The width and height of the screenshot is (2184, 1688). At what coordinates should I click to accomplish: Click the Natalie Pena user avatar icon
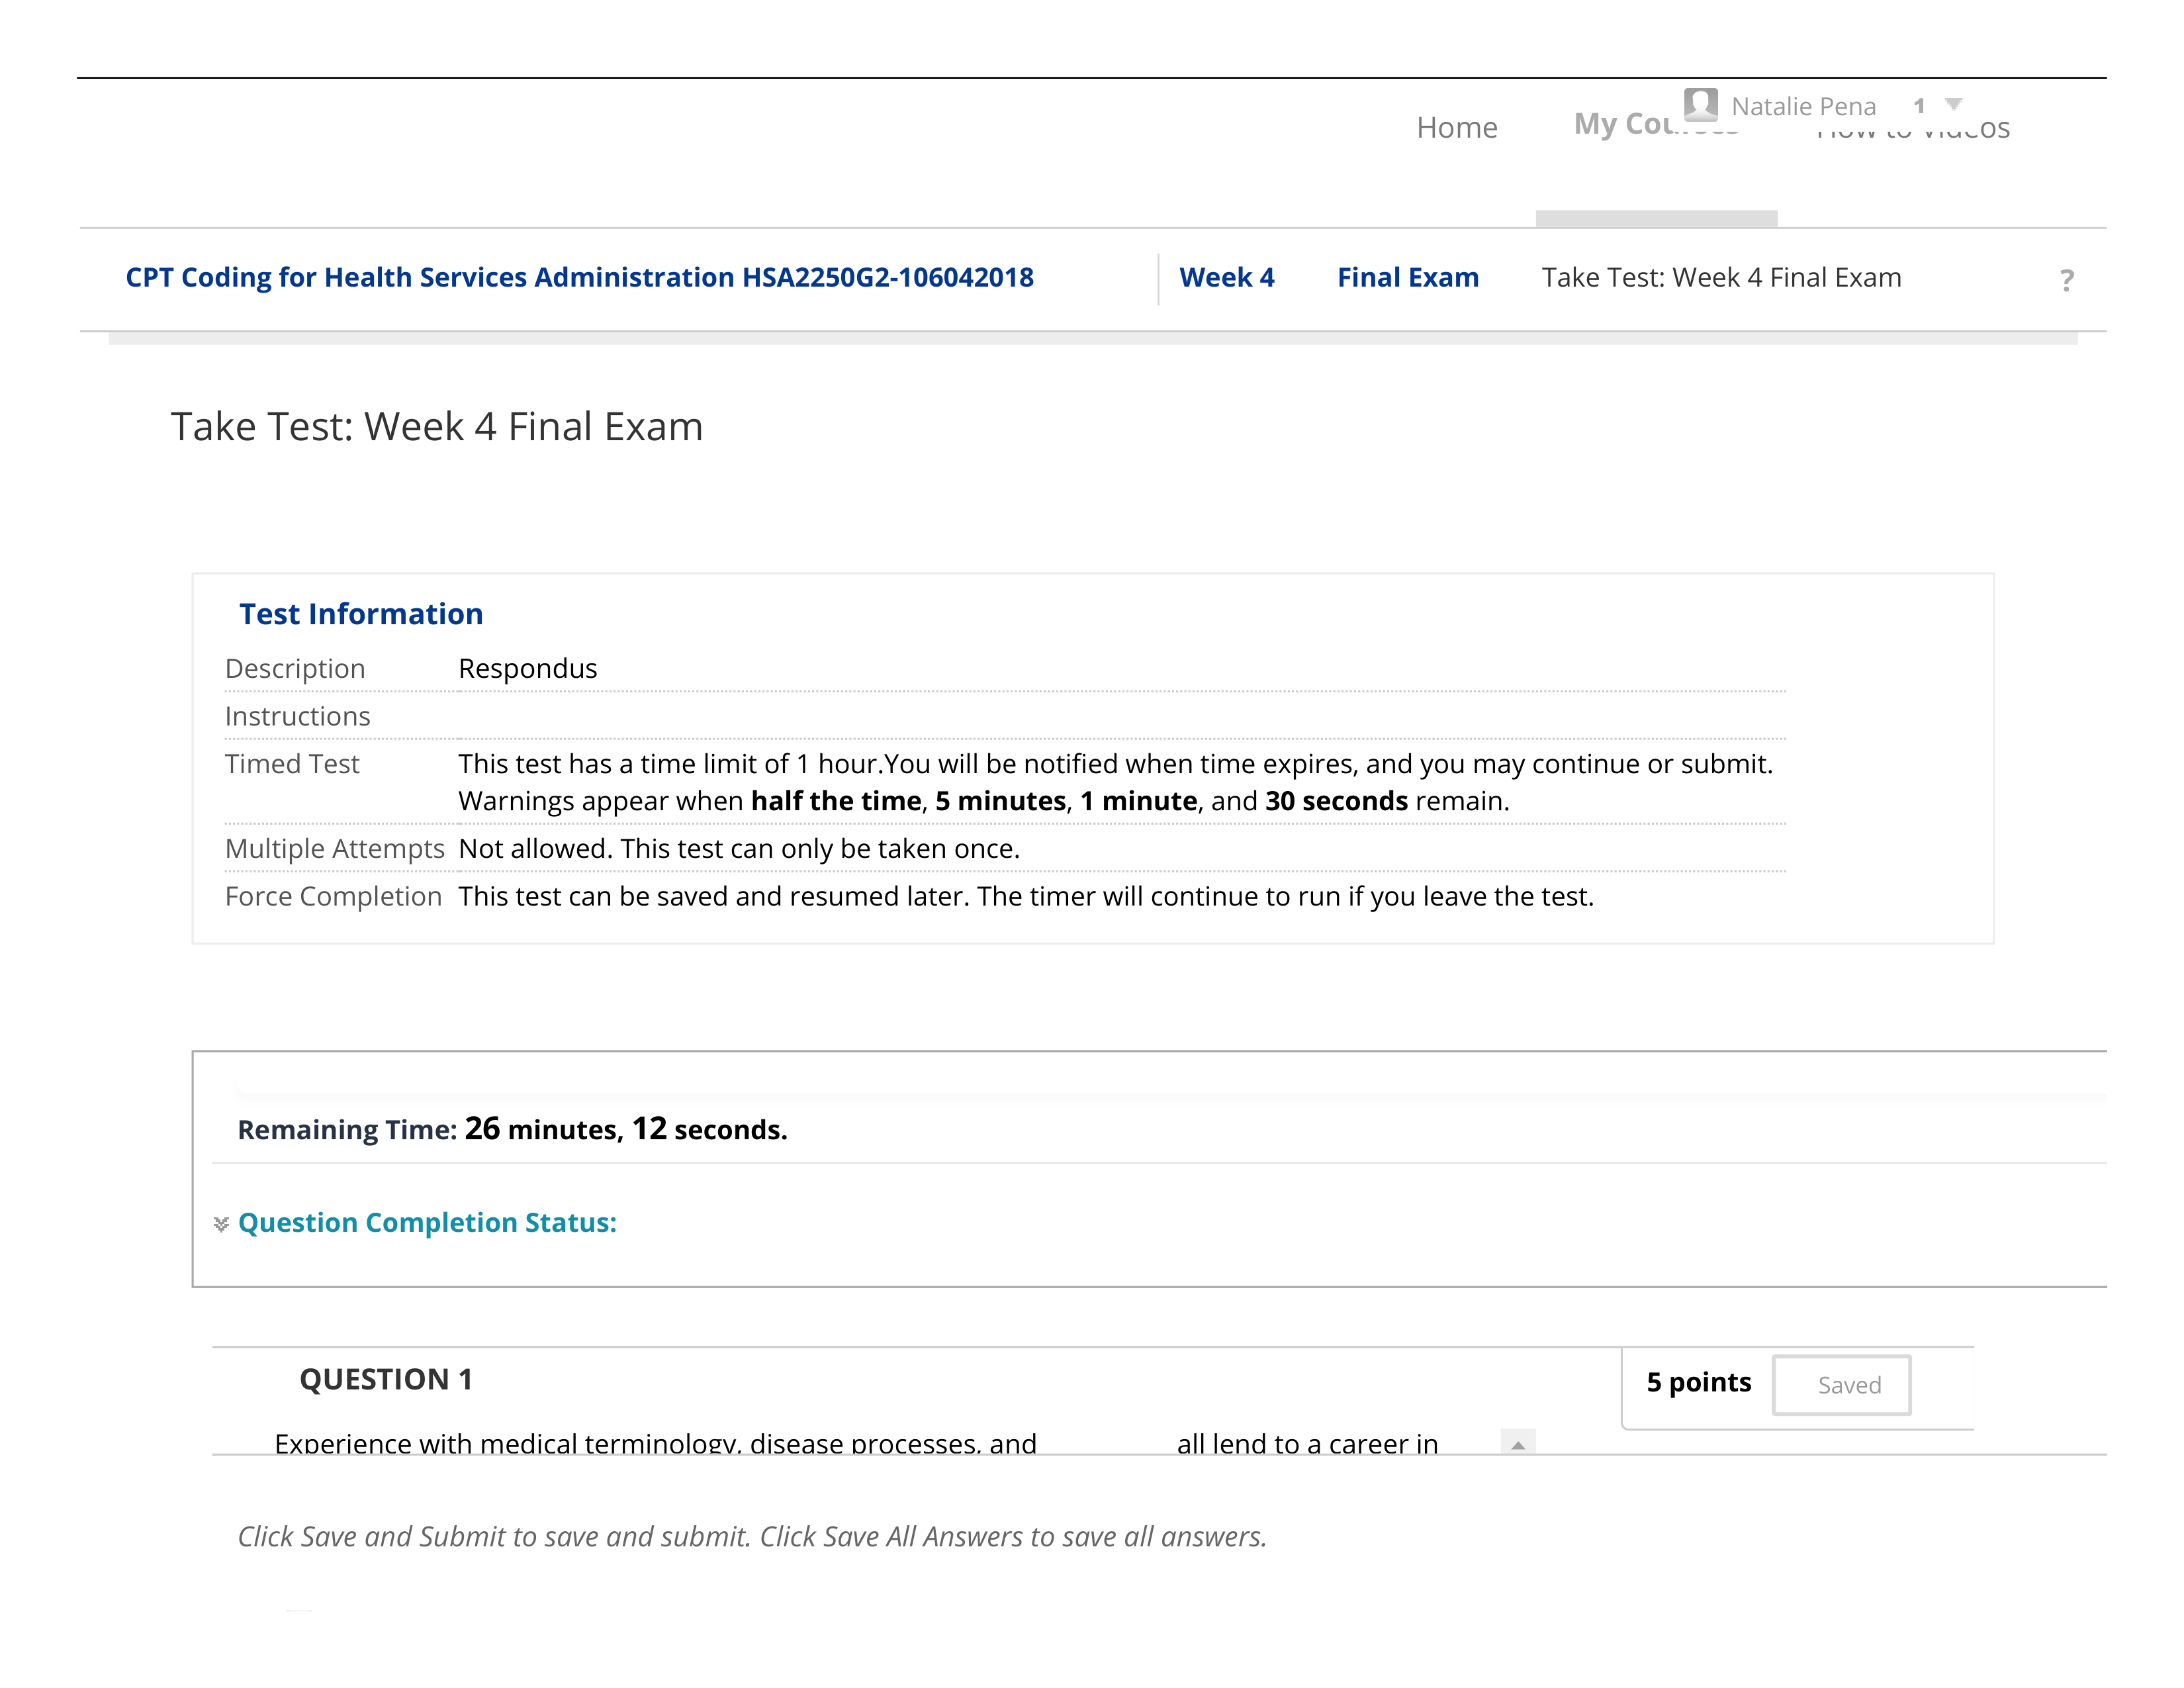click(1700, 104)
